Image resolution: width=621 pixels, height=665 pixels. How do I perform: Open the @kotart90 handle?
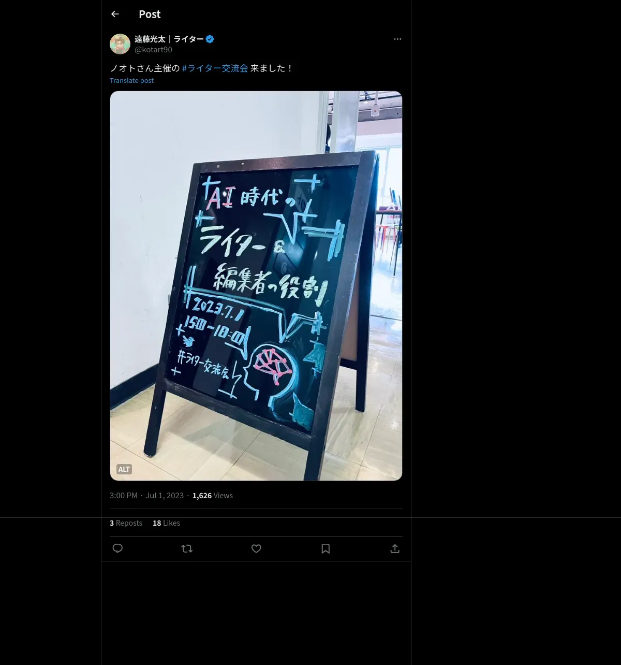click(x=153, y=50)
